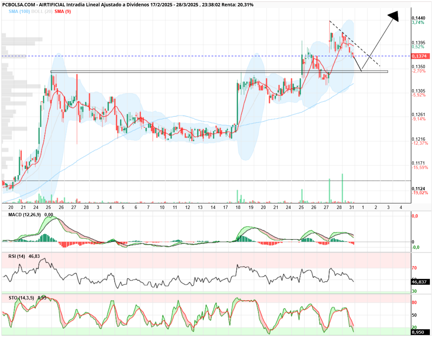Screen dimensions: 433x337
Task: Click the RSI (14) indicator label
Action: pos(17,256)
